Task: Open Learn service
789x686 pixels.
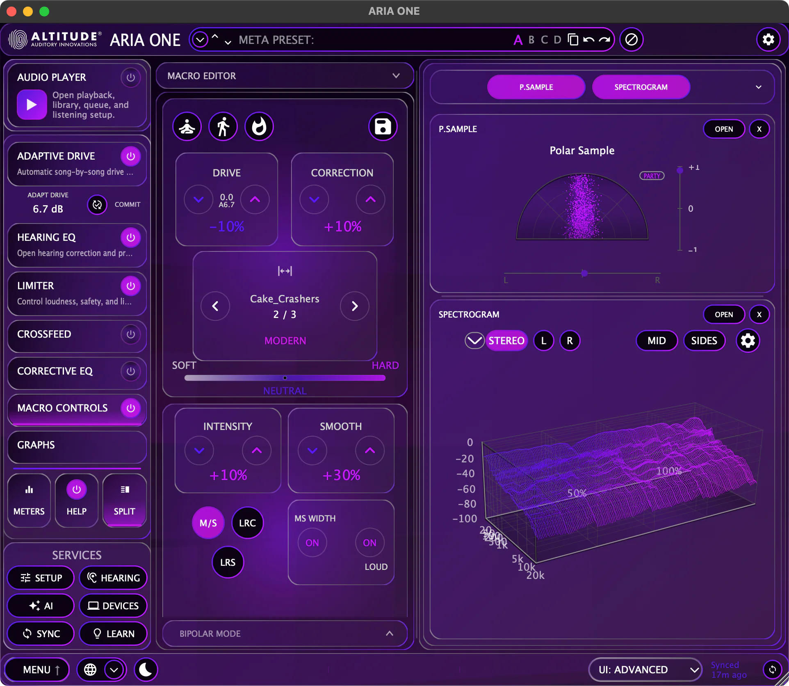Action: 113,633
